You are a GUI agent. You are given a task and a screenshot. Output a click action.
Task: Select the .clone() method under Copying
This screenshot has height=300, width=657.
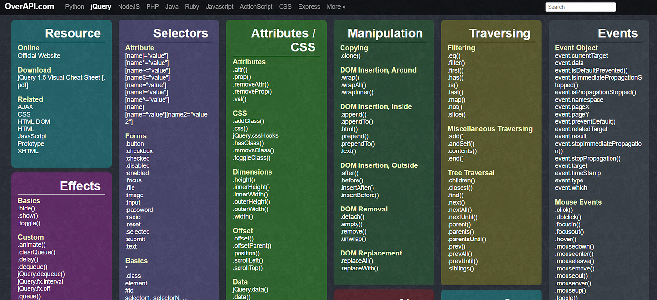click(352, 55)
